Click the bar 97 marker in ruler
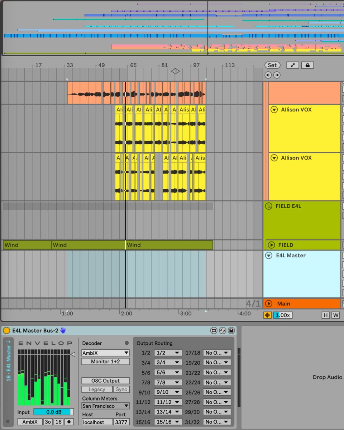Image resolution: width=344 pixels, height=430 pixels. [196, 65]
